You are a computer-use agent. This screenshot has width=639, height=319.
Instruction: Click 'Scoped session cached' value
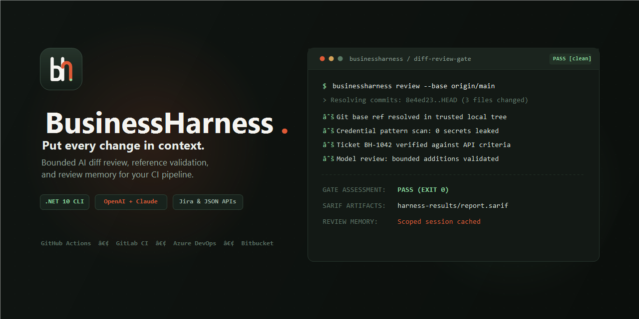439,222
